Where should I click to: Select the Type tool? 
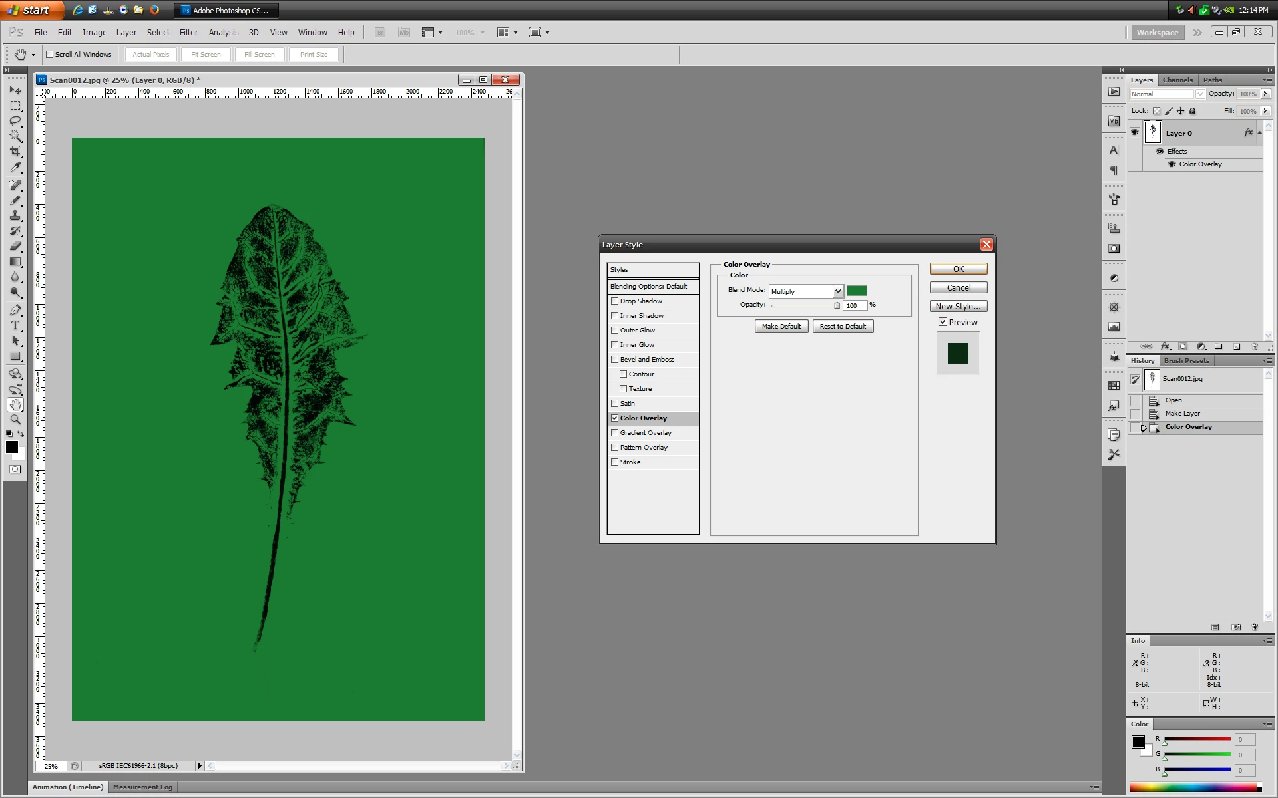(x=15, y=325)
